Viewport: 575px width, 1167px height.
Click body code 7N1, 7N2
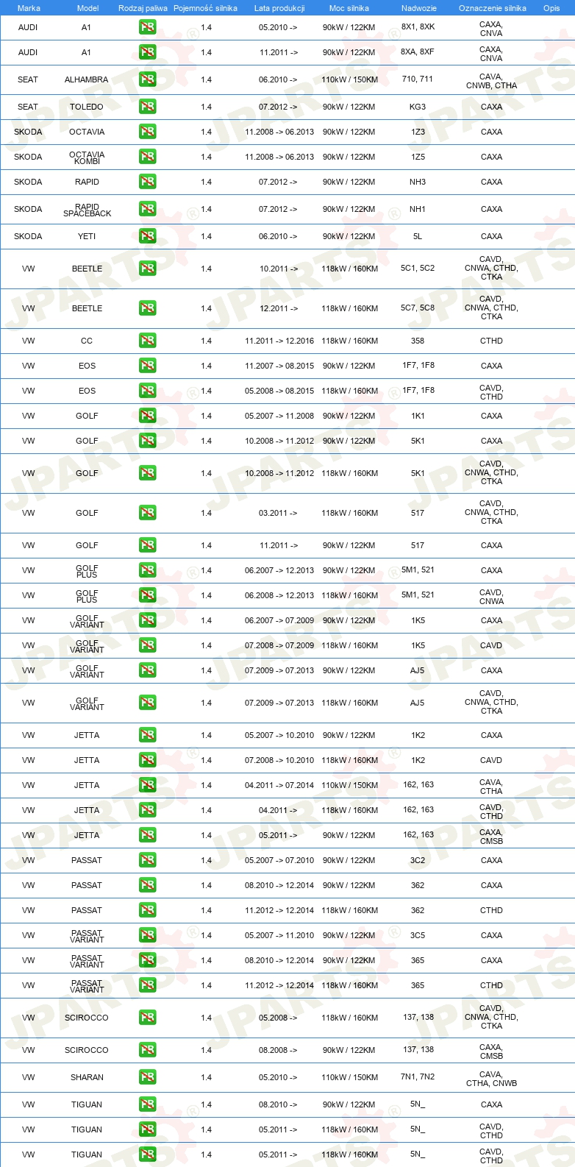click(418, 1076)
